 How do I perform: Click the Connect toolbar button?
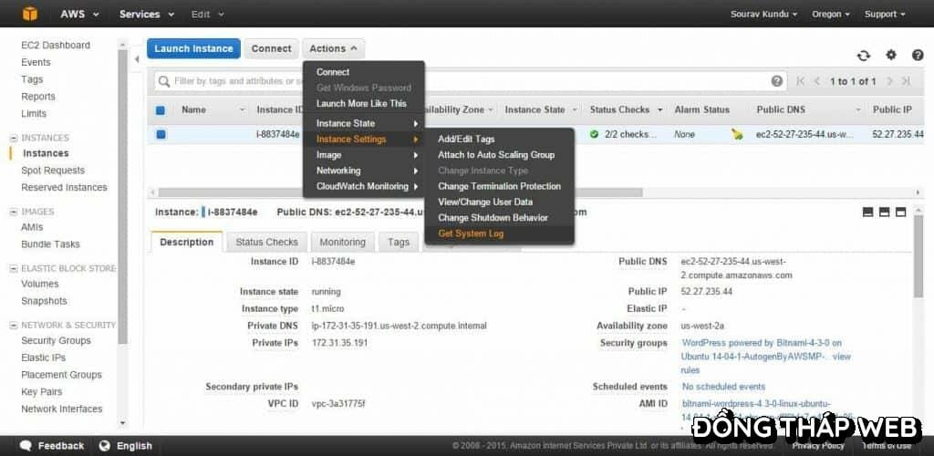(272, 49)
